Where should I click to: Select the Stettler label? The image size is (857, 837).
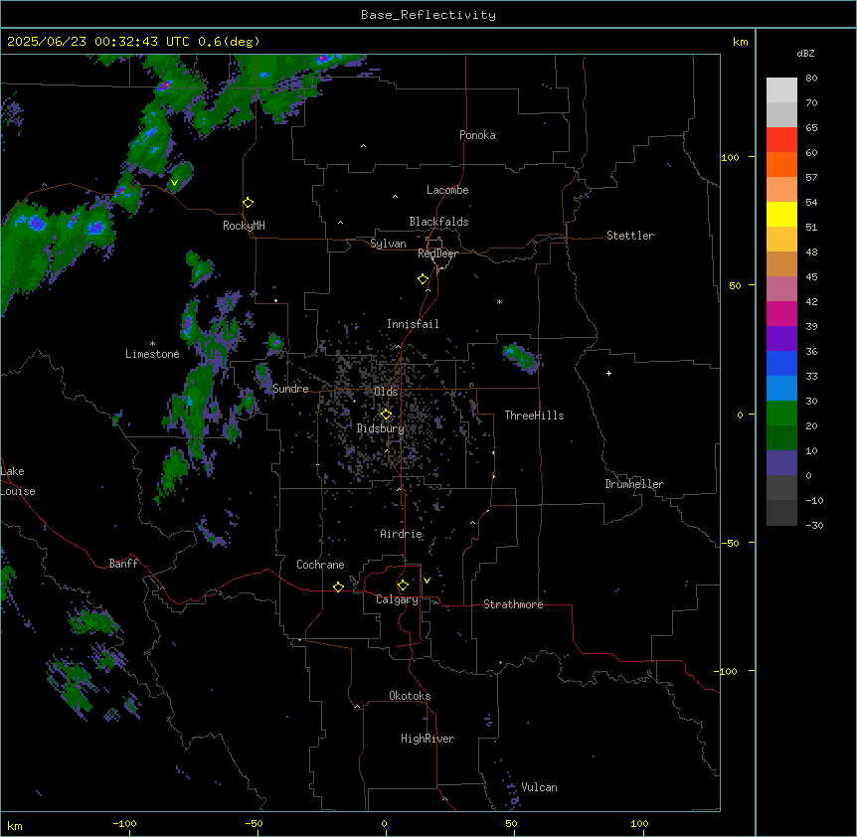click(630, 236)
